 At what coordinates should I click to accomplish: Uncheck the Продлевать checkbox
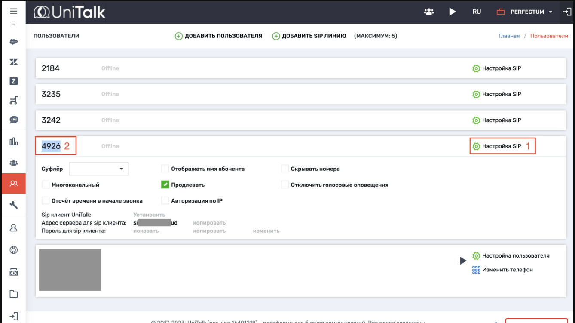click(165, 185)
